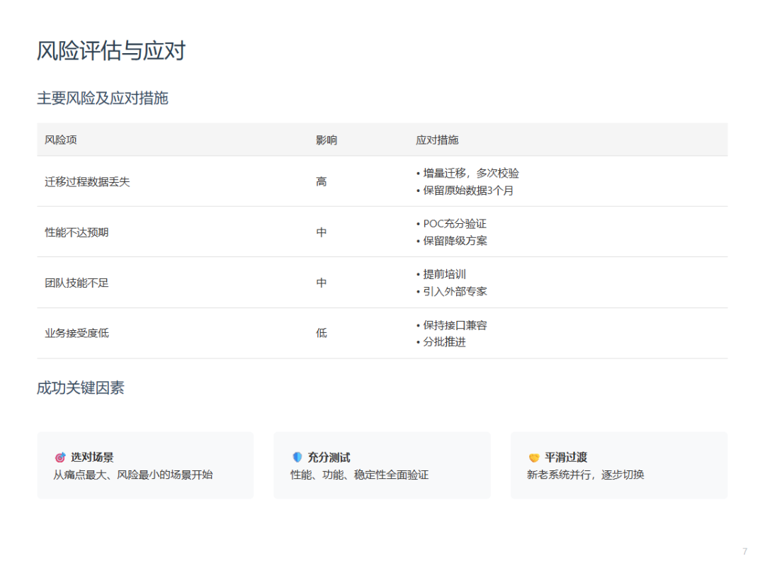Select the 中 impact for 性能不达预期
The image size is (765, 566).
click(x=321, y=232)
